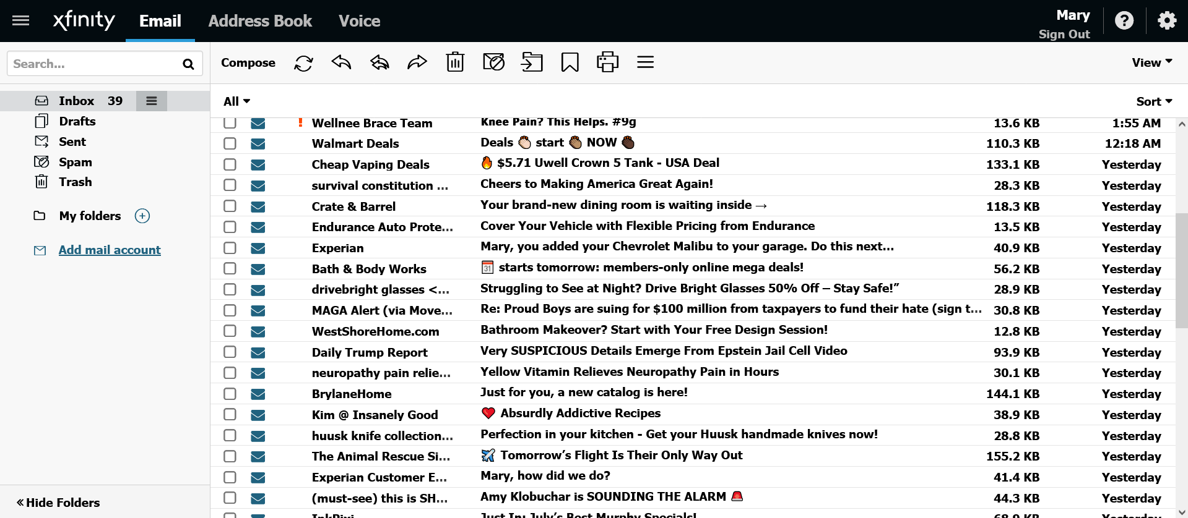Viewport: 1188px width, 518px height.
Task: Click the Reply All icon
Action: pos(379,62)
